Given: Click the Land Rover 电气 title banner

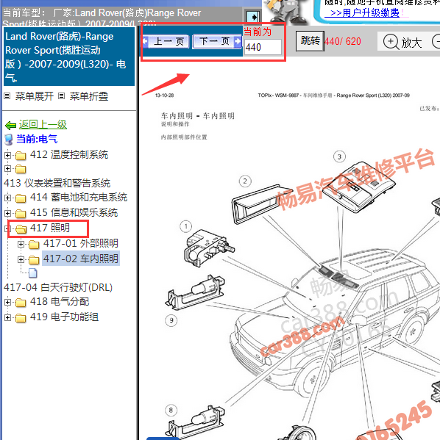Looking at the screenshot, I should point(69,57).
